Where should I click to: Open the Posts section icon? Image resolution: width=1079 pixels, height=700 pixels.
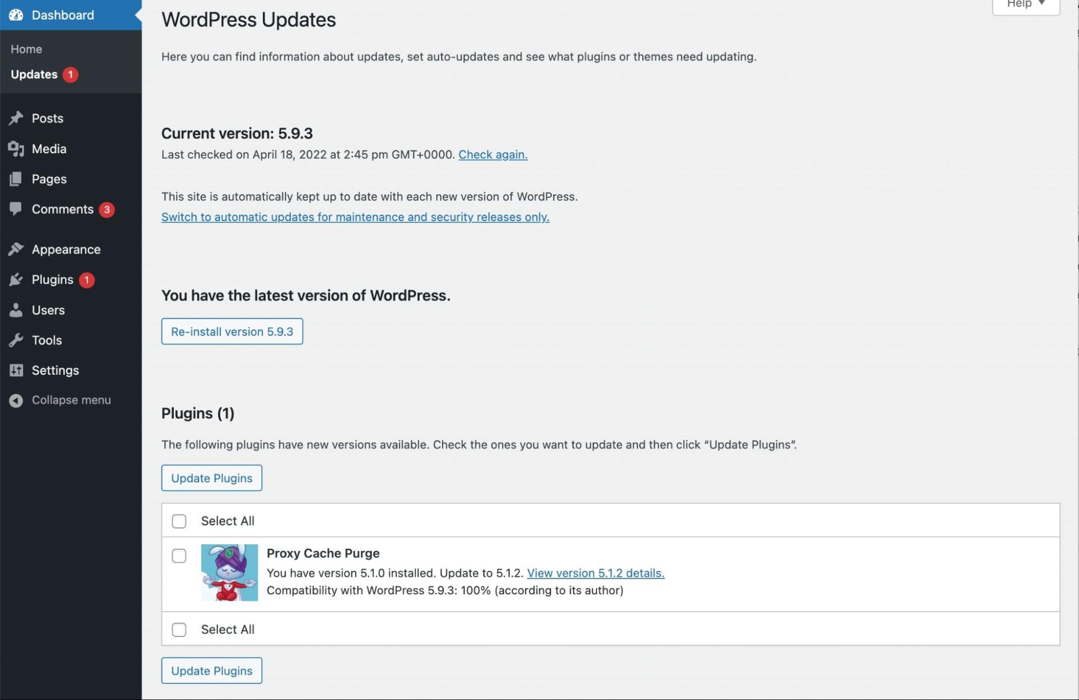pos(17,118)
